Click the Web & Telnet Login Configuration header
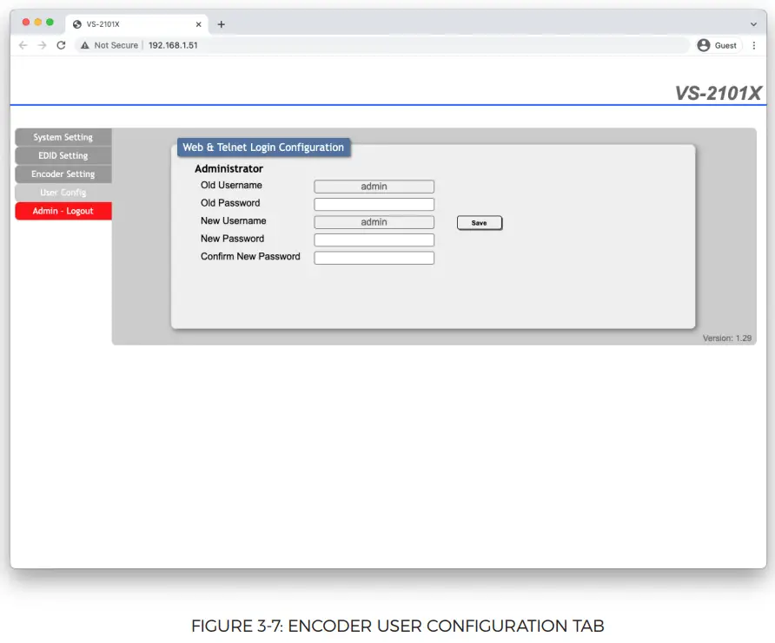Image resolution: width=775 pixels, height=643 pixels. [x=263, y=147]
